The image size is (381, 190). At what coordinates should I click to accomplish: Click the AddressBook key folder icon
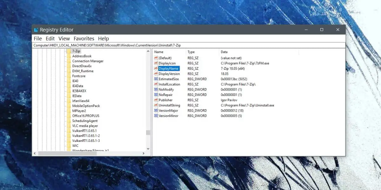(69, 56)
